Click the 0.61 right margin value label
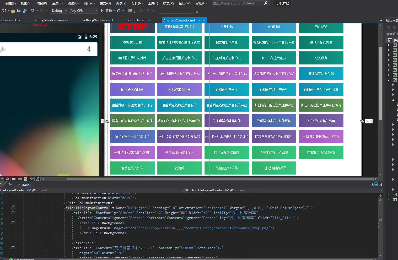398x260 pixels. [x=369, y=121]
